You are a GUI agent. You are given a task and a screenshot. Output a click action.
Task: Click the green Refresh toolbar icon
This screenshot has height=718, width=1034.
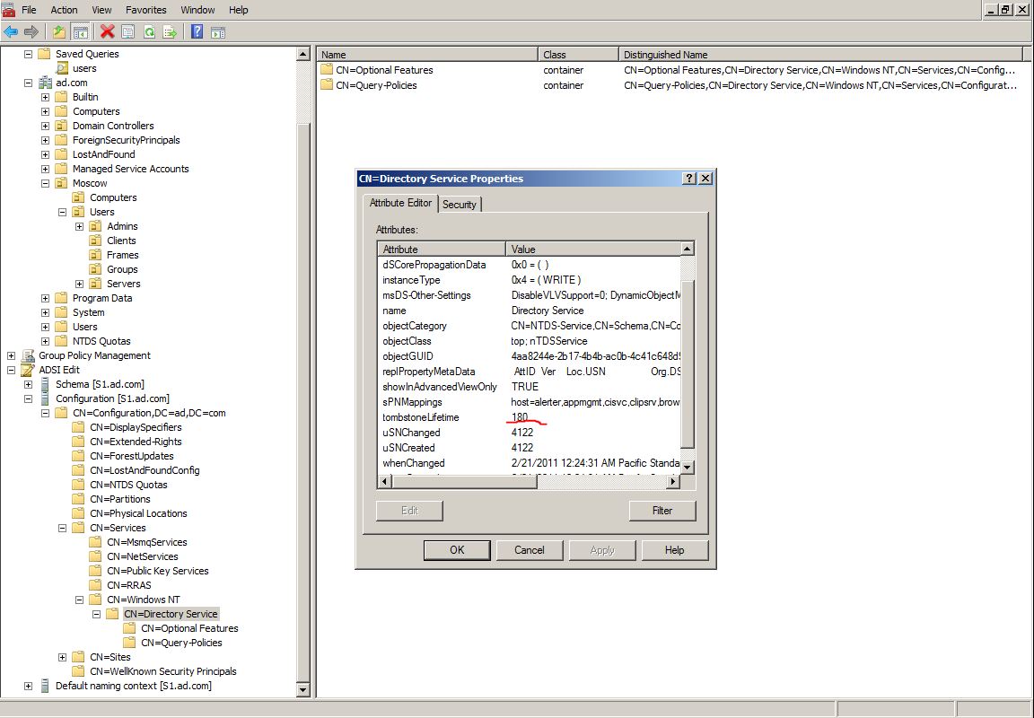point(150,31)
